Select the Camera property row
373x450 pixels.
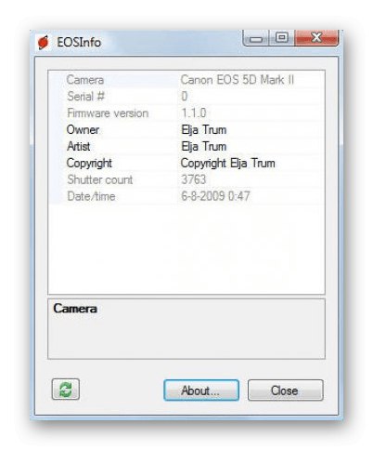(x=186, y=80)
